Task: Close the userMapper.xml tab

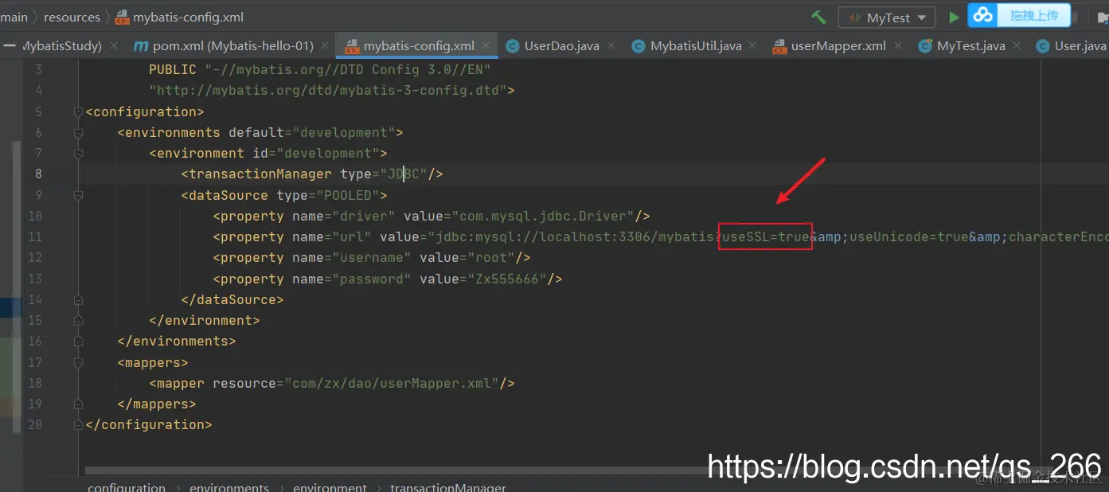Action: 898,46
